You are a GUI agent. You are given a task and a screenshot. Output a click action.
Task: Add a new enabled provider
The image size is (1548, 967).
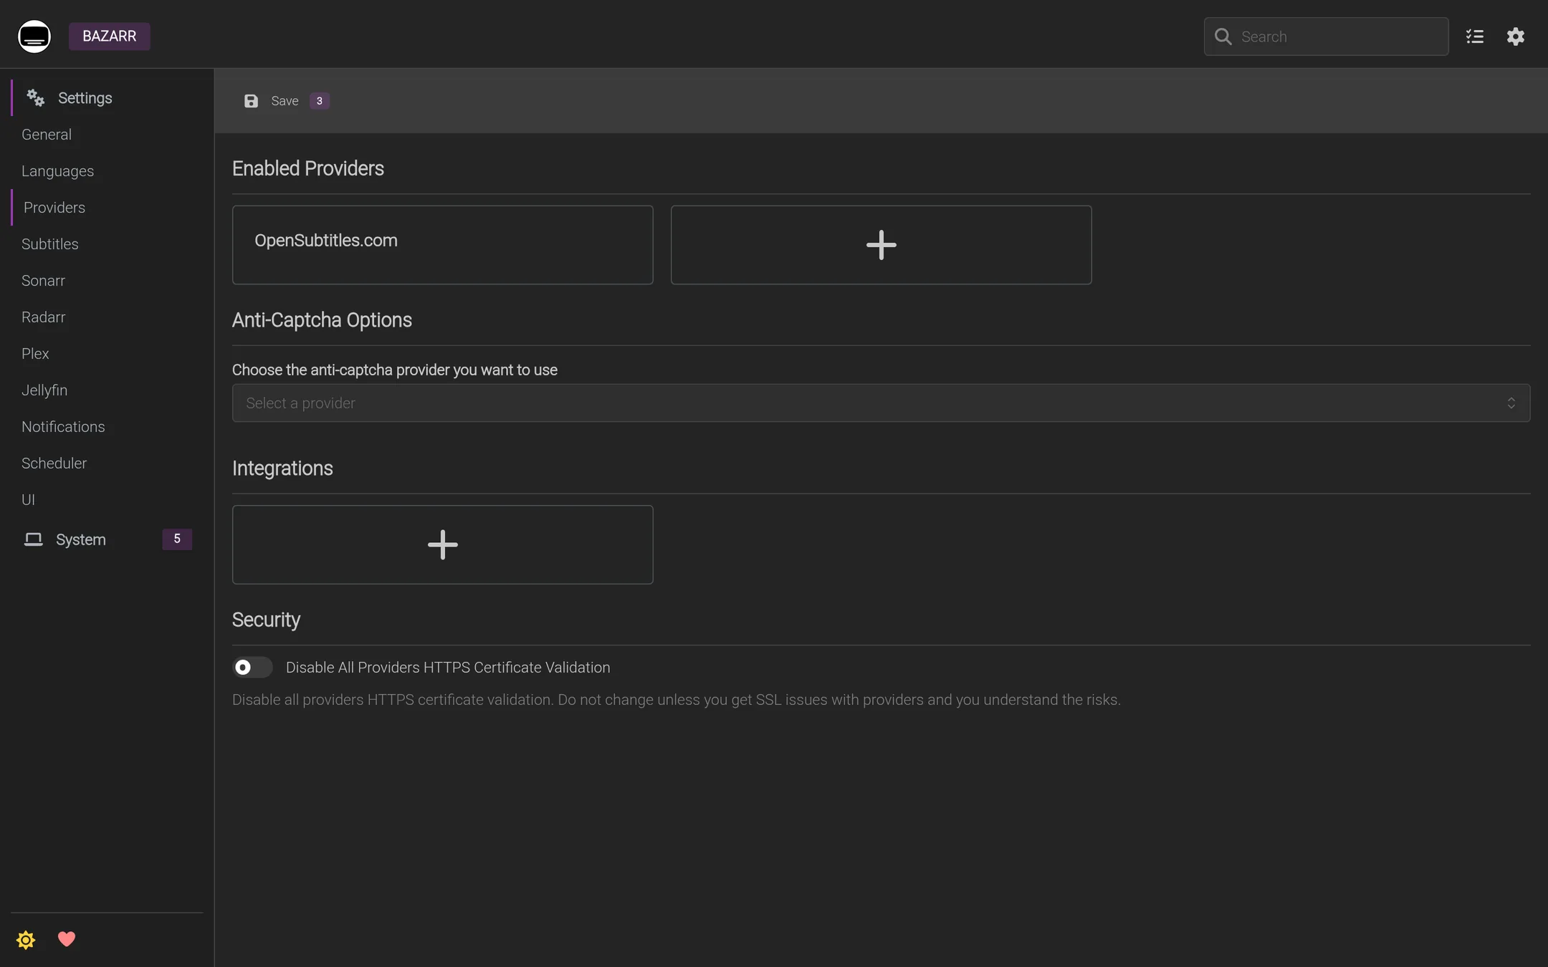[881, 245]
